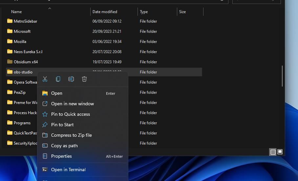The image size is (298, 181).
Task: Click the MetroSidebar folder icon
Action: point(10,21)
